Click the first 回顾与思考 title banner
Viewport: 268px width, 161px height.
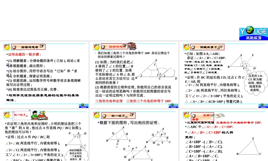28,47
